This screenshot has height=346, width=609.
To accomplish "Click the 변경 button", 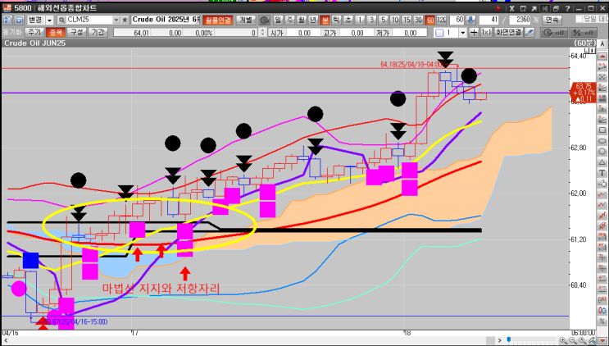I will point(35,20).
